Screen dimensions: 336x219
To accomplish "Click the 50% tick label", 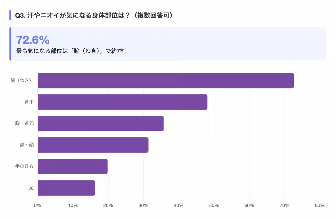I will tap(214, 206).
